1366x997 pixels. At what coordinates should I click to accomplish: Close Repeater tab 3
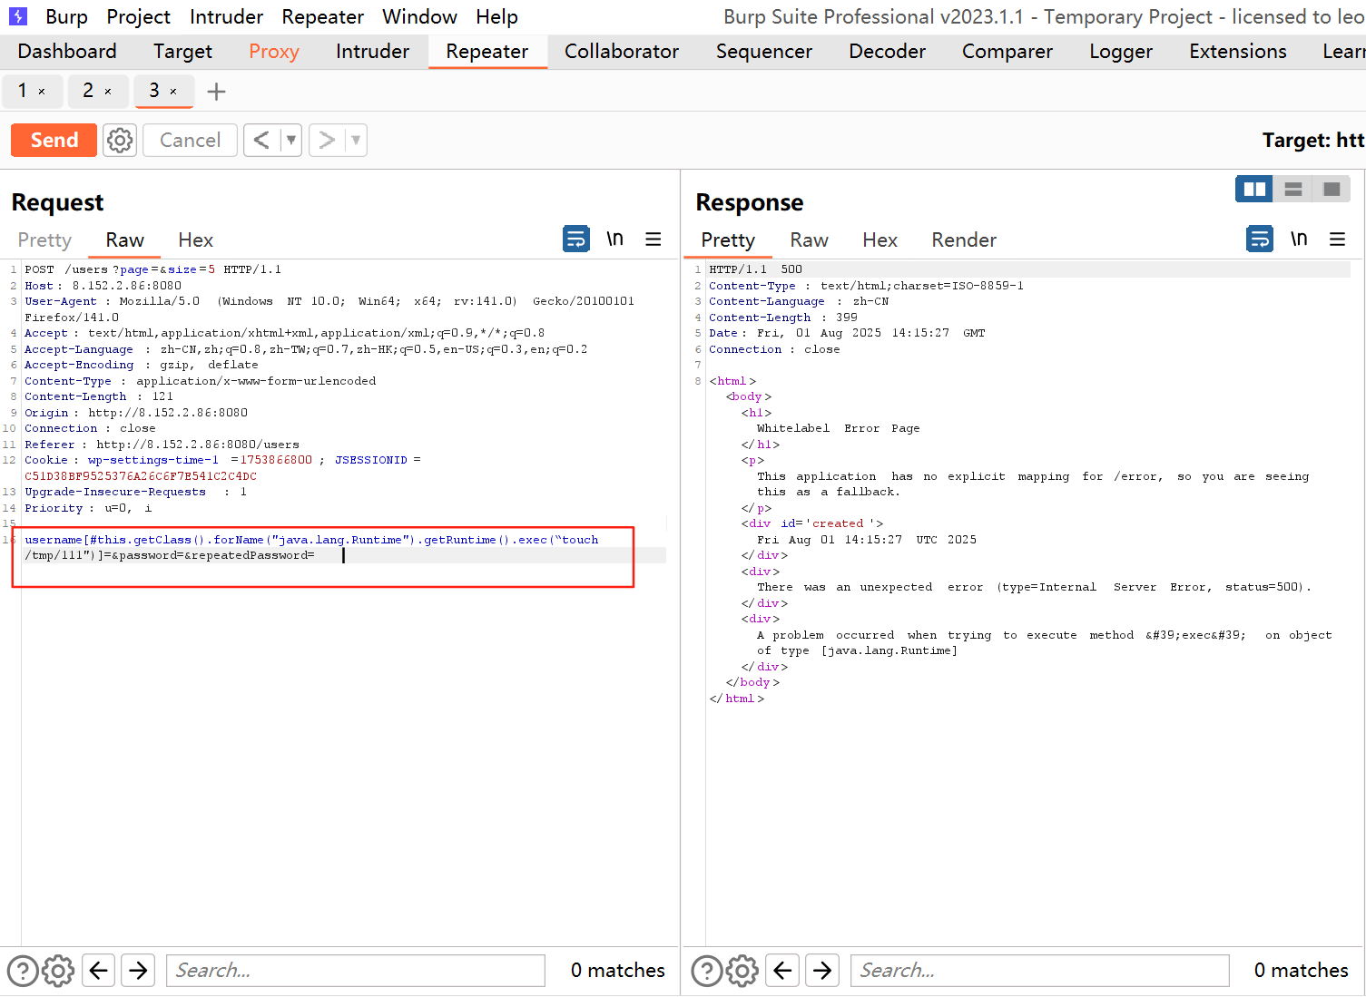pyautogui.click(x=173, y=92)
